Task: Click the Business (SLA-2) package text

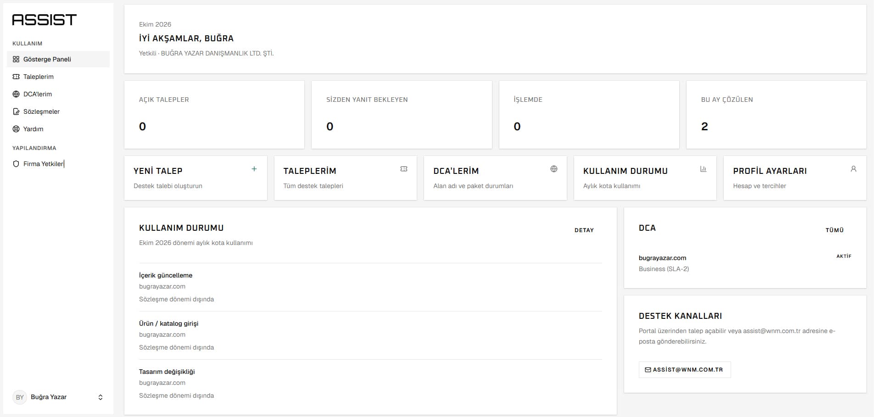Action: 664,269
